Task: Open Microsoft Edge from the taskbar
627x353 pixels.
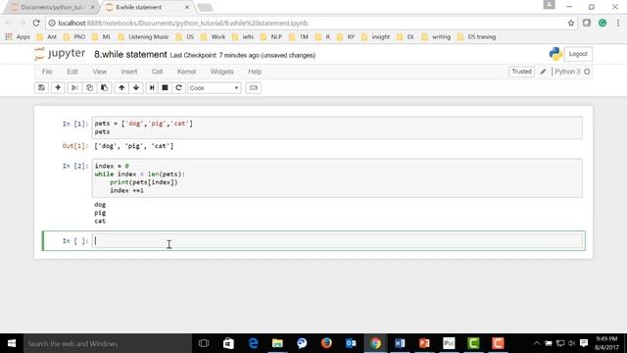Action: tap(253, 343)
